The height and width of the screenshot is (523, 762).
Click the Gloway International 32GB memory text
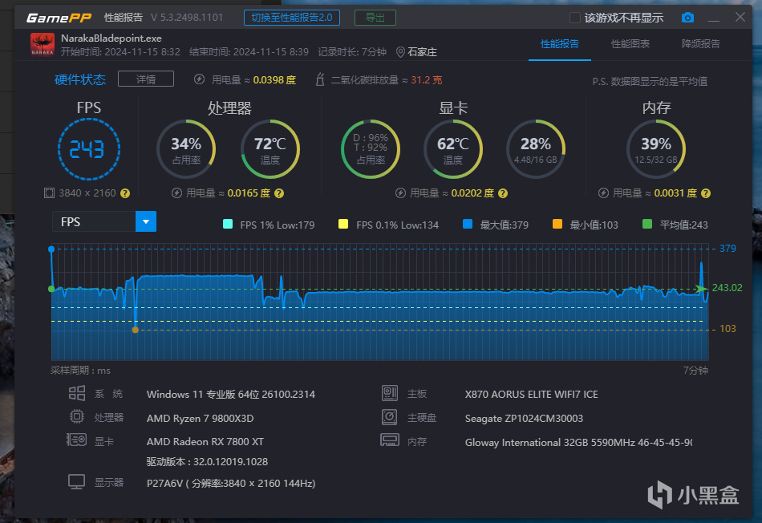578,442
